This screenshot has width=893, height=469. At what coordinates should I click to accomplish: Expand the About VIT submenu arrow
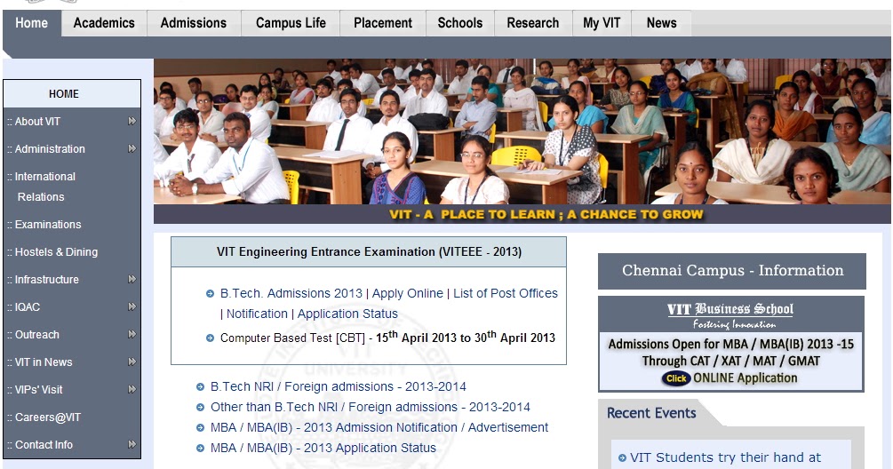pos(132,121)
